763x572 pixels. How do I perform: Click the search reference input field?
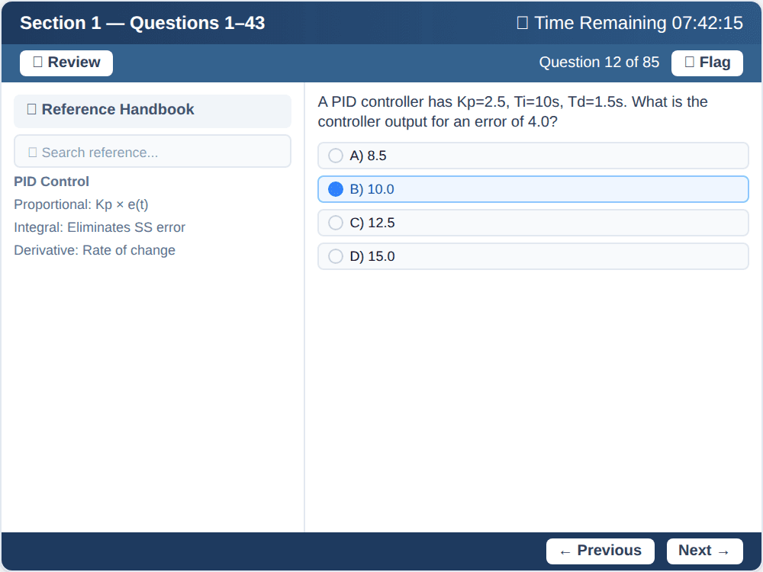click(x=153, y=150)
